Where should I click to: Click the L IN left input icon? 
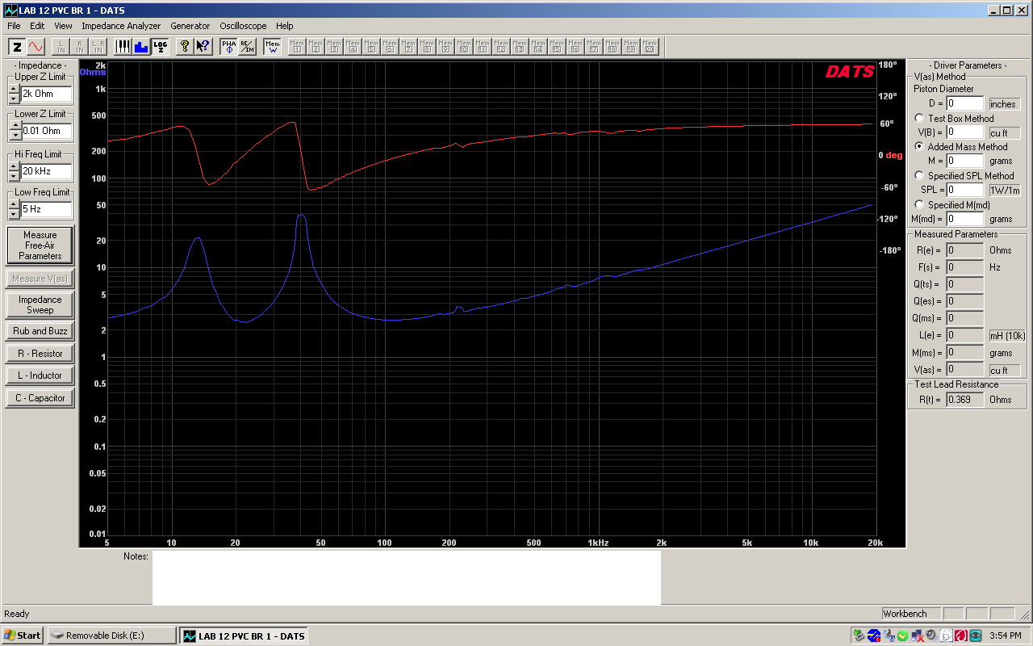click(61, 47)
